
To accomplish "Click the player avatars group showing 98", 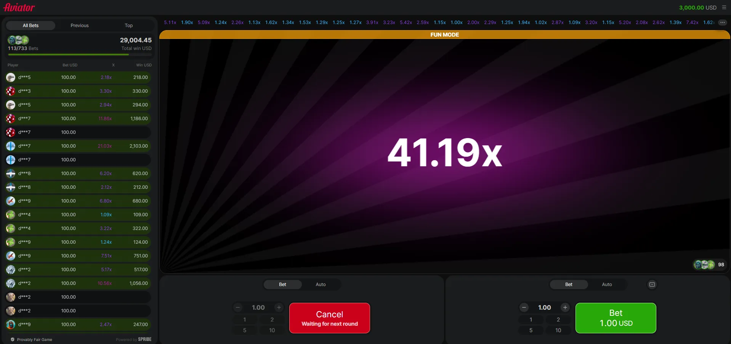I will point(704,265).
